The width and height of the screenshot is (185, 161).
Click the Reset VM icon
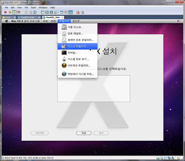tap(19, 12)
